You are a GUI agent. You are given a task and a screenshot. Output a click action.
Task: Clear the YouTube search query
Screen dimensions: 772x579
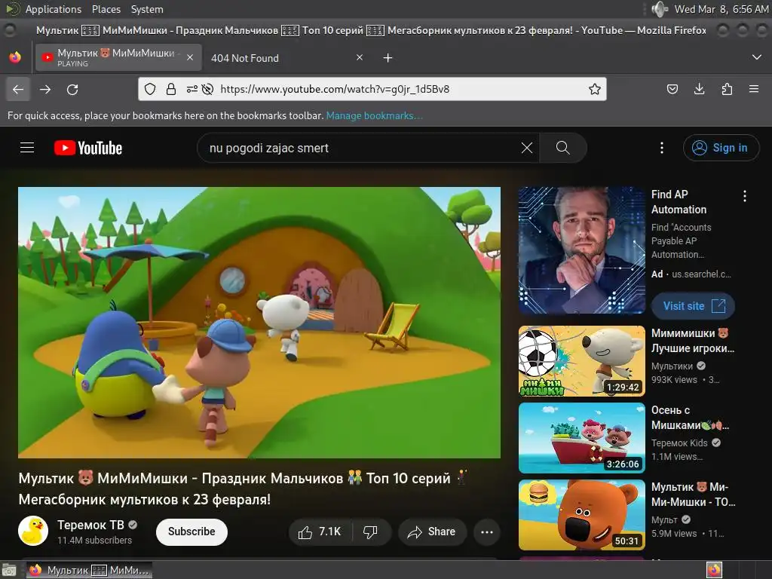[527, 148]
